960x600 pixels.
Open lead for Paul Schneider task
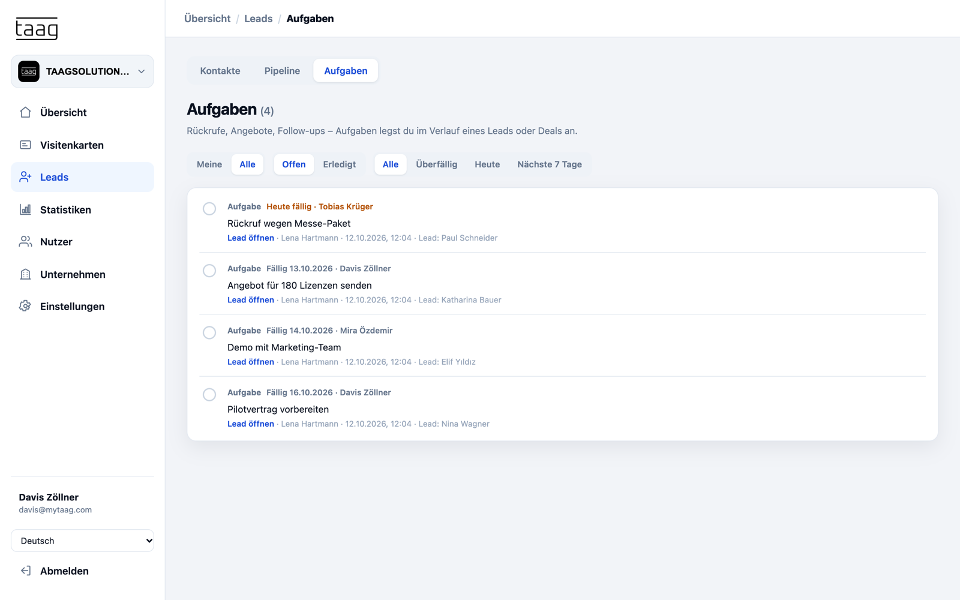click(x=251, y=238)
